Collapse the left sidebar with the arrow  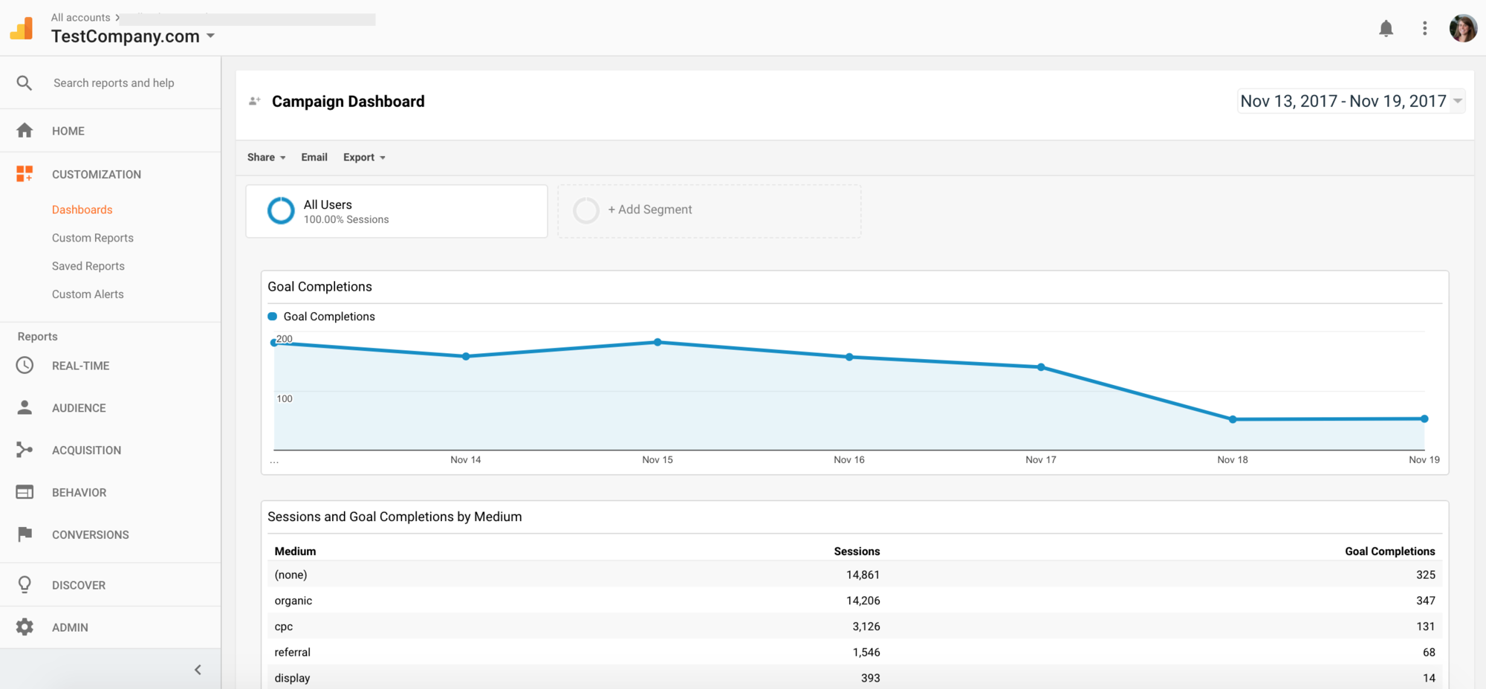pos(198,670)
